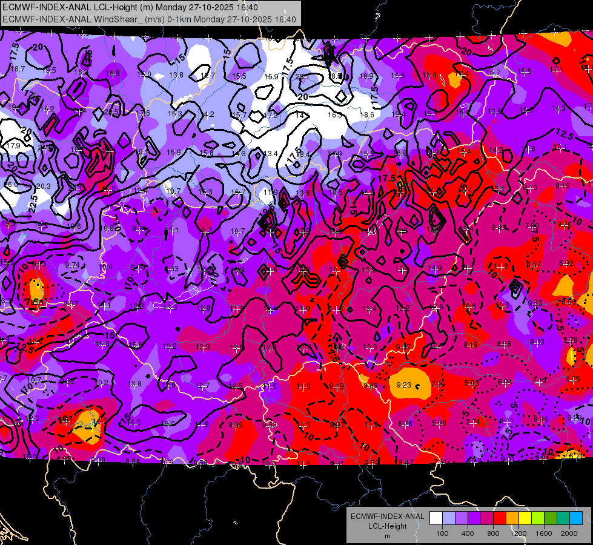The image size is (593, 545).
Task: Click the legend scale label 2000
Action: coord(569,533)
